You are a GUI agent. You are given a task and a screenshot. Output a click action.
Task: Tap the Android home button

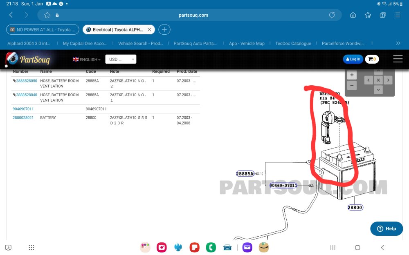(x=357, y=248)
